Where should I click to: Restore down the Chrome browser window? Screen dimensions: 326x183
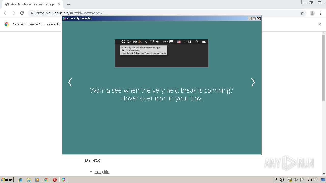point(311,2)
